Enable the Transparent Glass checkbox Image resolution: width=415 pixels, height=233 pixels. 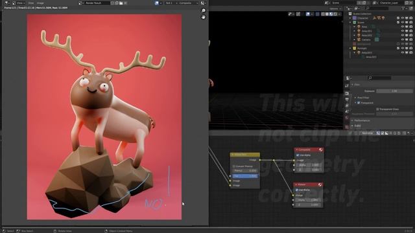(377, 109)
